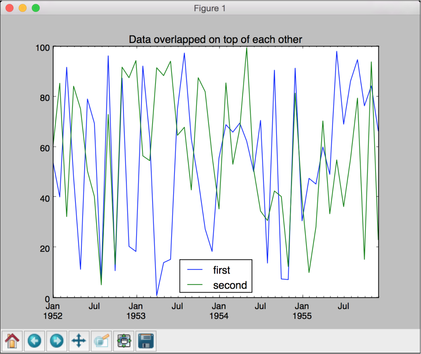Viewport: 421px width, 354px height.
Task: Click the plot title text
Action: [215, 40]
